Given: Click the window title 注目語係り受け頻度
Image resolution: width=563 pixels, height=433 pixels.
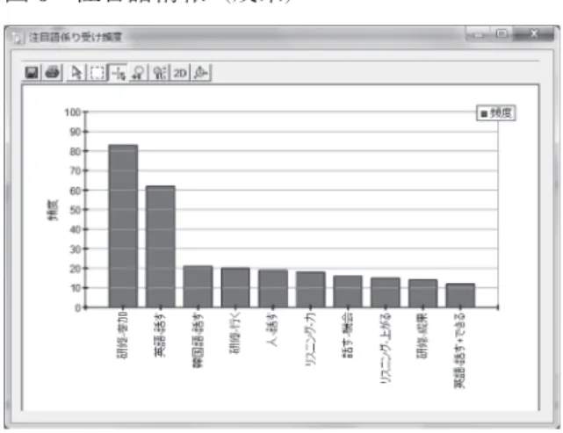Looking at the screenshot, I should (76, 37).
